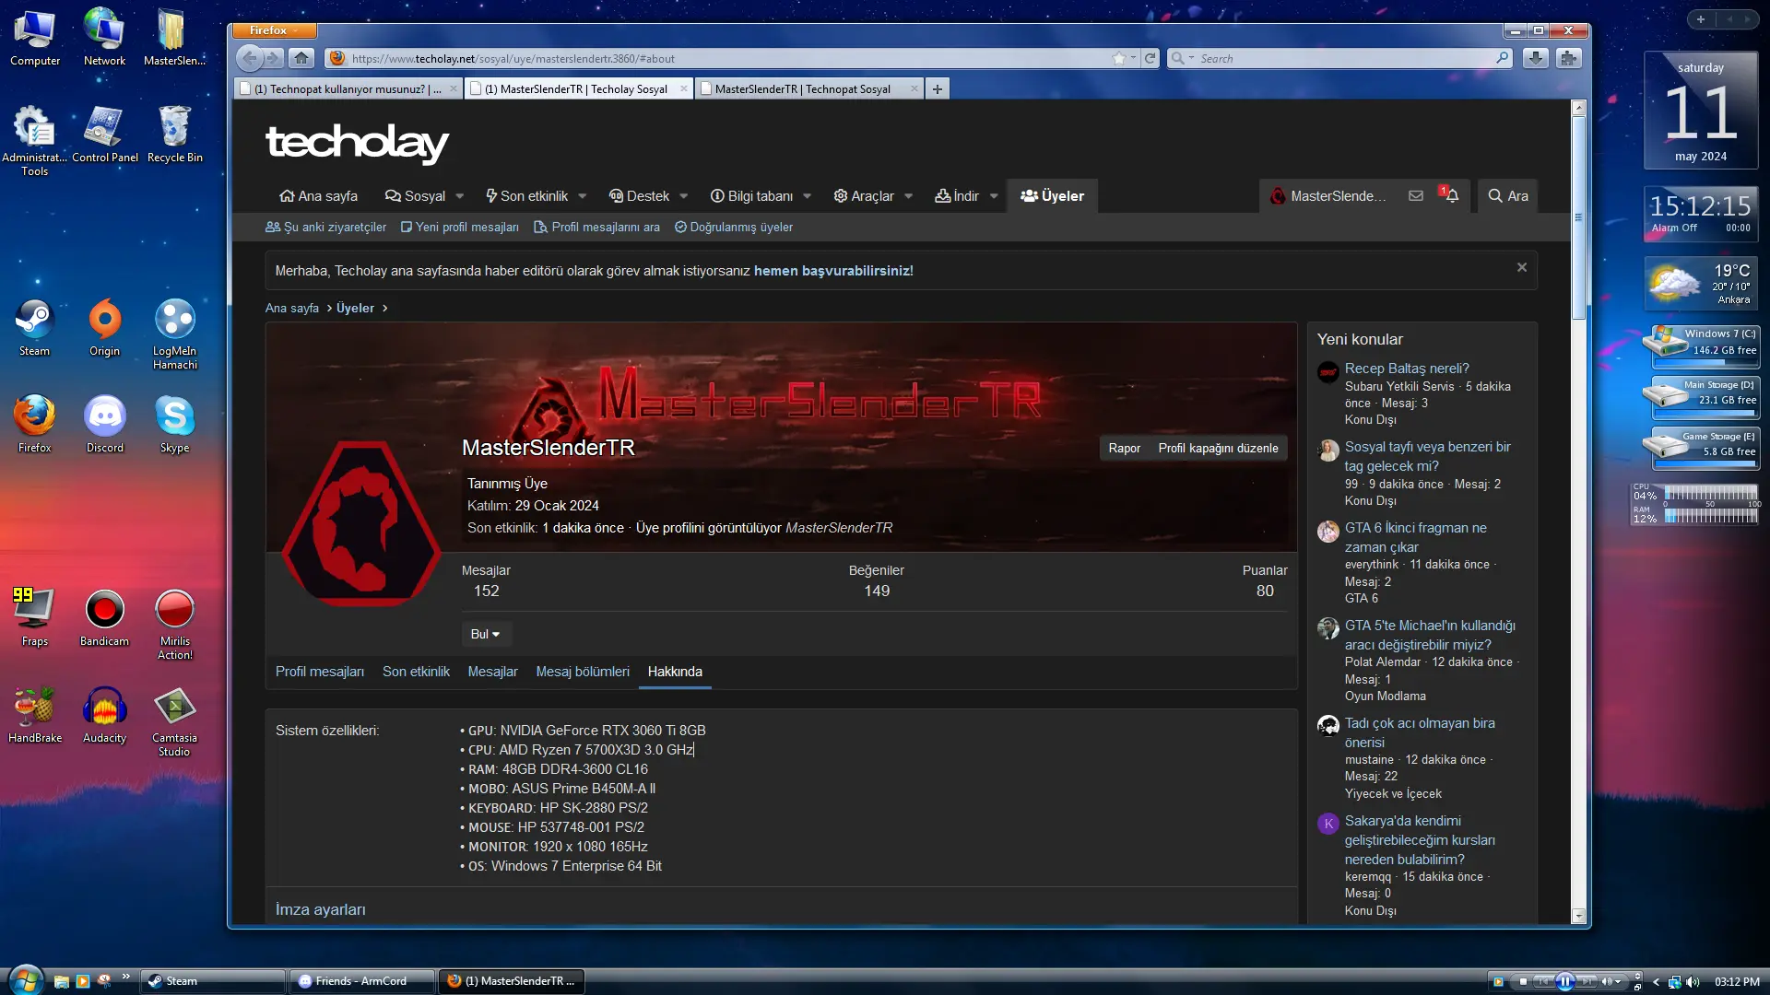Select the Recycle Bin desktop icon
The width and height of the screenshot is (1770, 995).
point(174,135)
